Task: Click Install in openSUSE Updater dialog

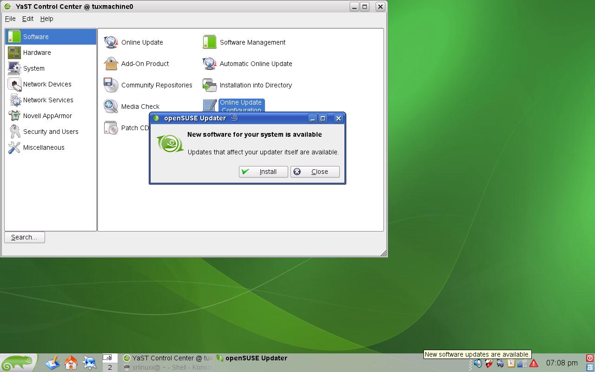Action: point(264,172)
